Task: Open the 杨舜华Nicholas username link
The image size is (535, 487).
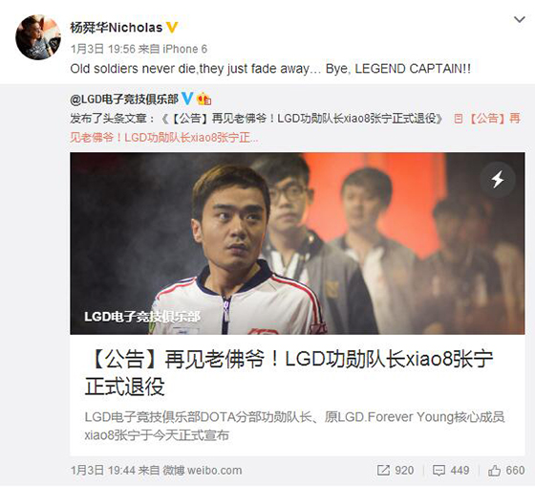Action: point(116,28)
